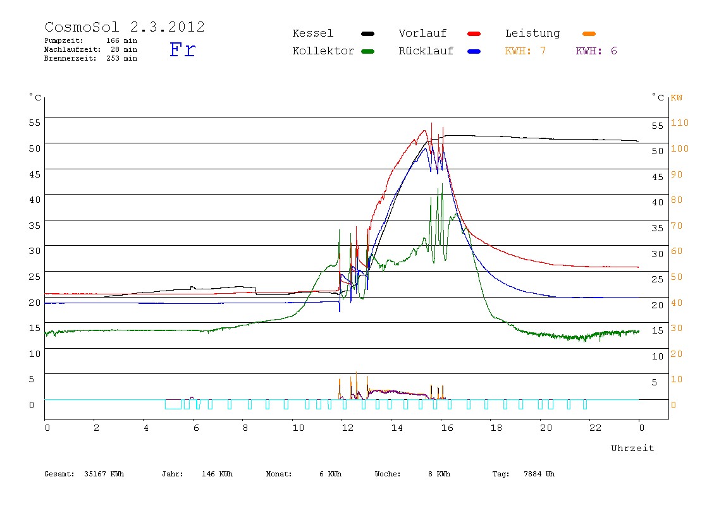Select the 'Nachlaufzeit: 28 min' line
Viewport: 726px width, 513px height.
coord(91,49)
